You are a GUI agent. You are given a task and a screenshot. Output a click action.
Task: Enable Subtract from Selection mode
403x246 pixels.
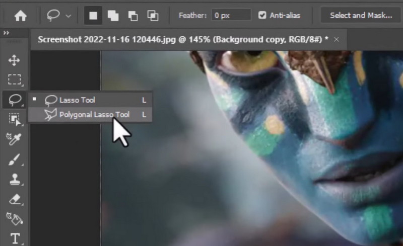point(133,16)
